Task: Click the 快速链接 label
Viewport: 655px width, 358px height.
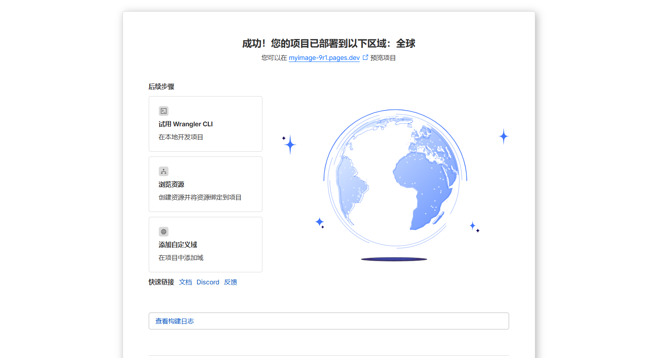Action: 161,282
